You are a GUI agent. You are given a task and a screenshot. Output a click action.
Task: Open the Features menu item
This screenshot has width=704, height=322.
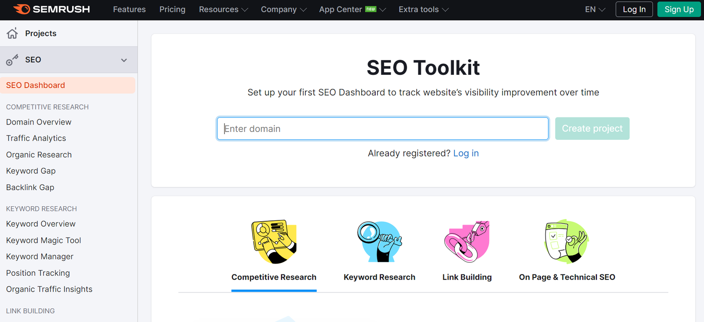pos(129,9)
